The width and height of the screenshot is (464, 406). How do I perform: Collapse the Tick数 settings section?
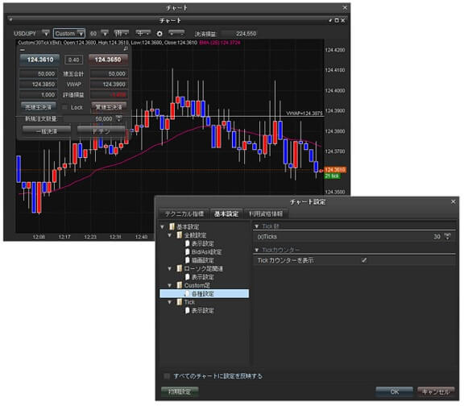coord(256,226)
